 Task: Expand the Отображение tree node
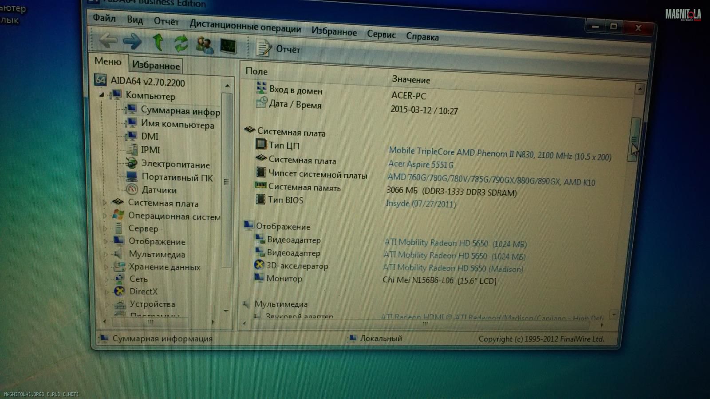[x=106, y=242]
